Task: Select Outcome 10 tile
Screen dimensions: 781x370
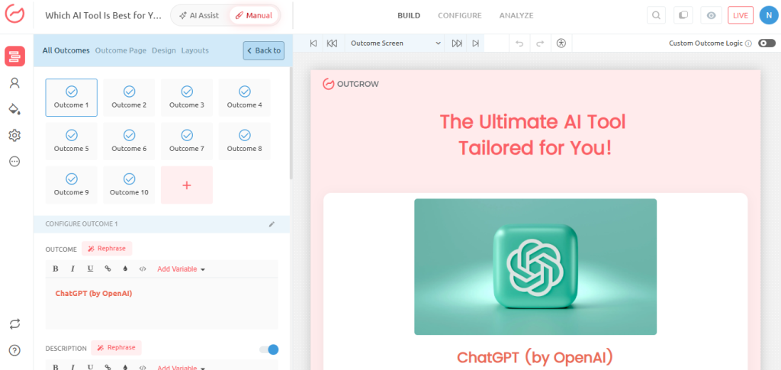Action: (x=129, y=185)
